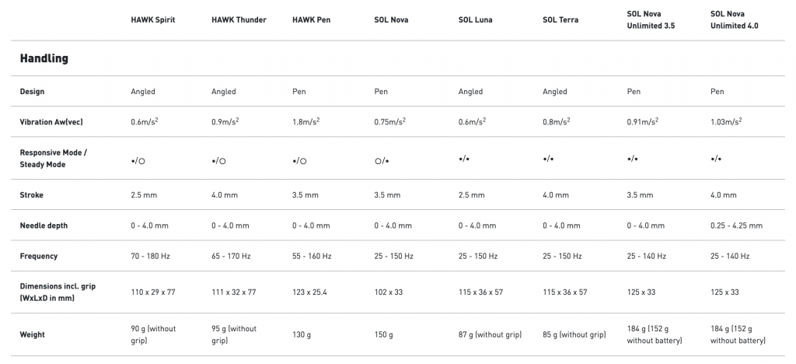Select the Vibration Aw(vec) row label
Image resolution: width=796 pixels, height=364 pixels.
[51, 122]
